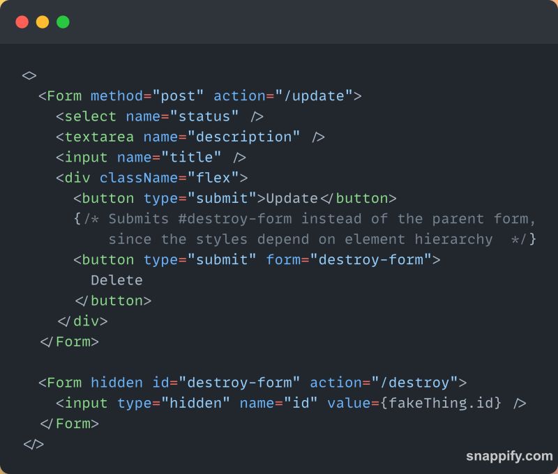The height and width of the screenshot is (474, 558).
Task: Click the red close window dot
Action: pos(22,22)
